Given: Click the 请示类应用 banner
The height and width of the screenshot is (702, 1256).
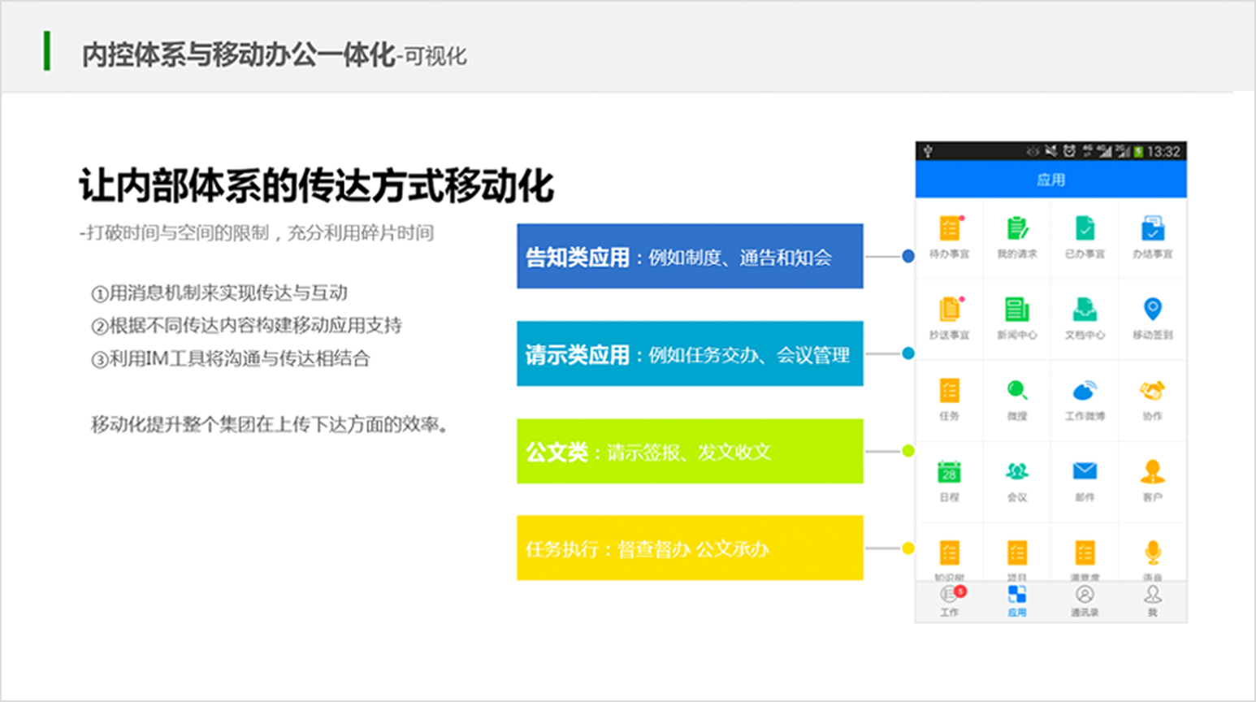Looking at the screenshot, I should click(x=690, y=353).
